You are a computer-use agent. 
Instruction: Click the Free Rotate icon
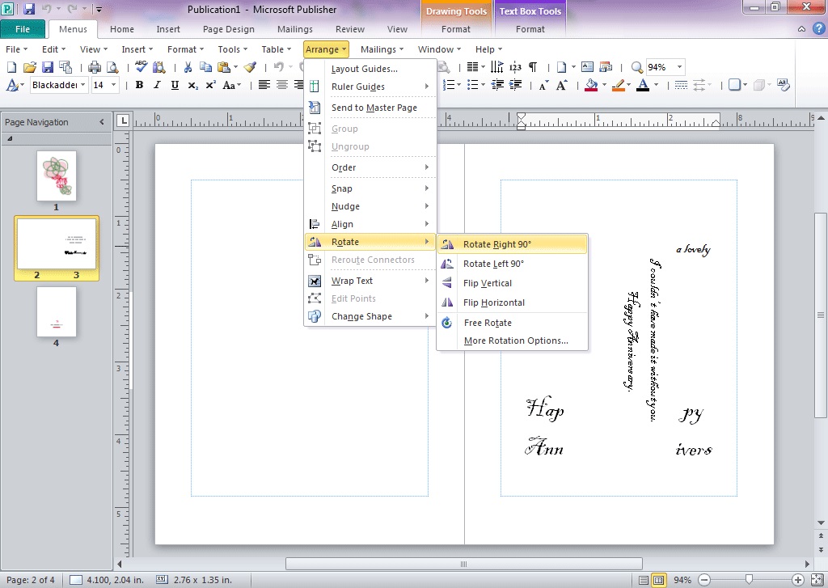click(447, 323)
